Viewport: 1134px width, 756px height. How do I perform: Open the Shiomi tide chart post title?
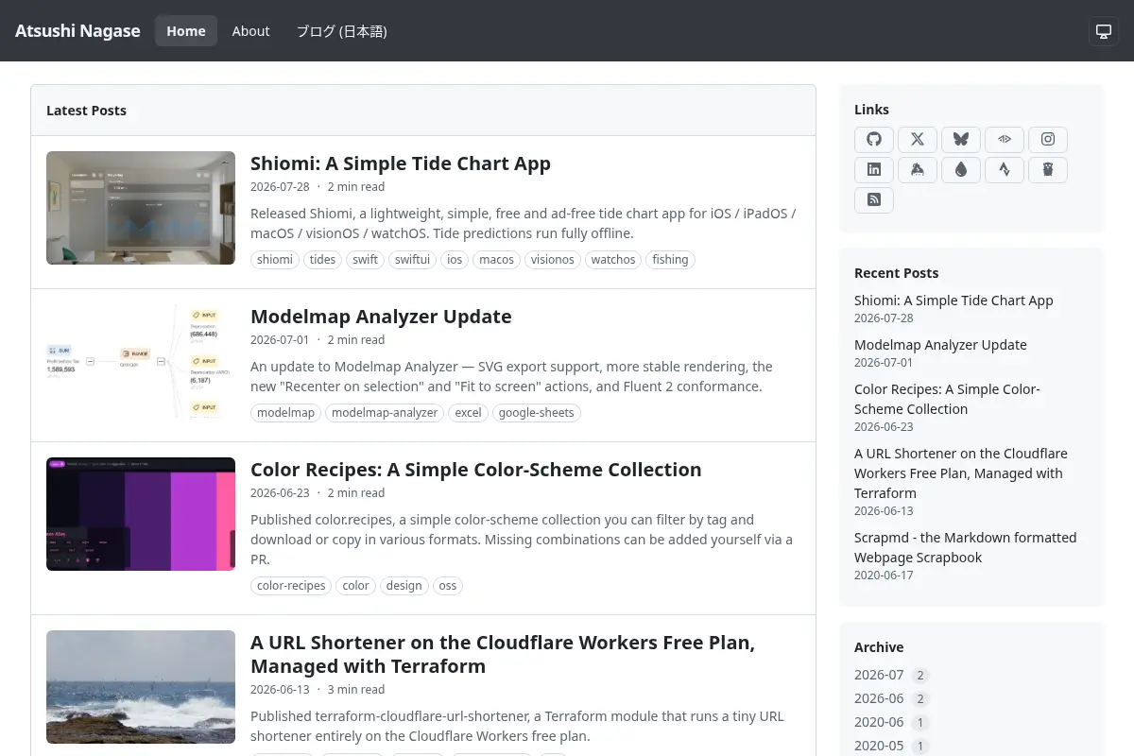pos(401,163)
